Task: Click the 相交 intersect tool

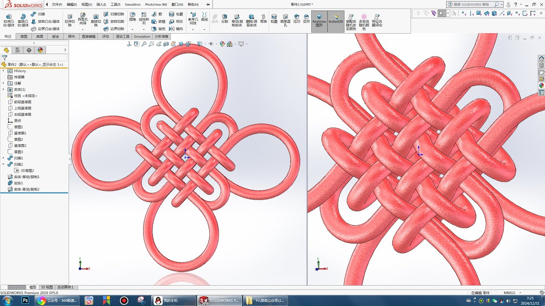Action: tap(176, 21)
